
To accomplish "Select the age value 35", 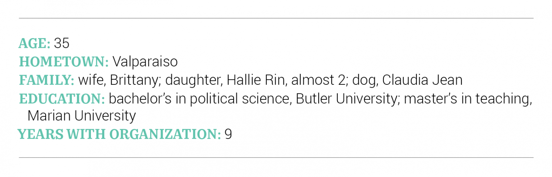I will (x=61, y=43).
